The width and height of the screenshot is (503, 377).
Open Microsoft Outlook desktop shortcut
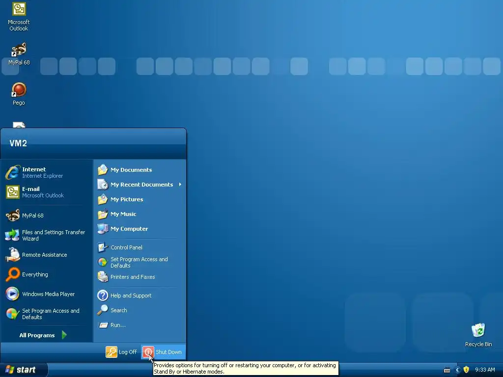pyautogui.click(x=19, y=16)
